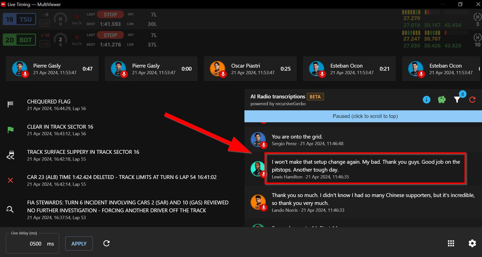Viewport: 482px width, 257px height.
Task: Click the slippery surface car icon
Action: 11,155
